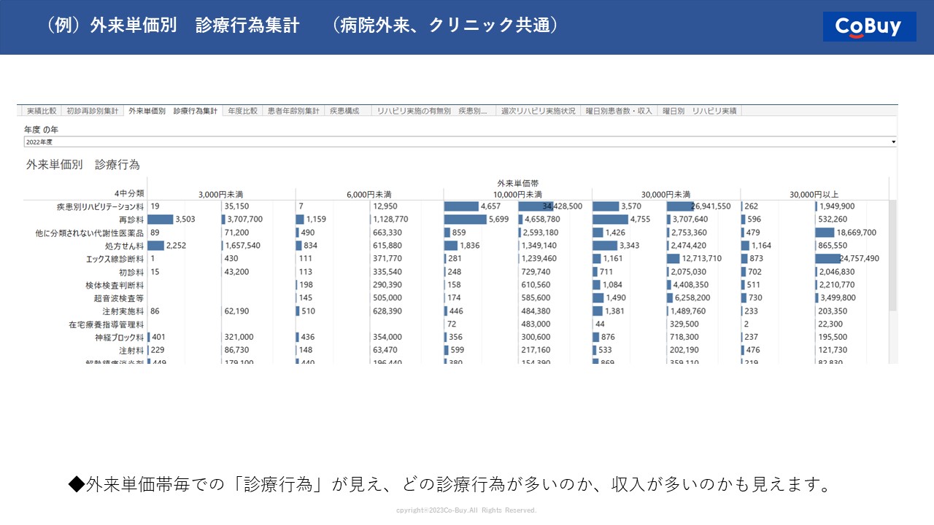Switch to the 実績比較 tab

click(42, 111)
